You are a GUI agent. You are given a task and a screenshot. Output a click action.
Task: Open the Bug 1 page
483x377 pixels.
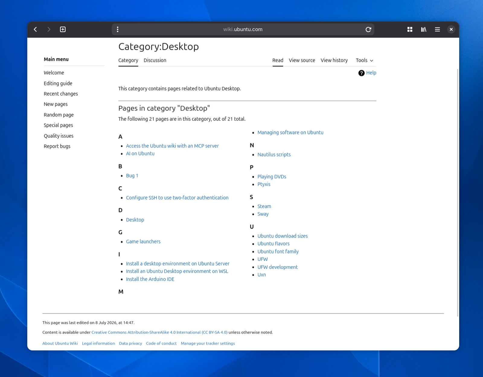tap(132, 176)
